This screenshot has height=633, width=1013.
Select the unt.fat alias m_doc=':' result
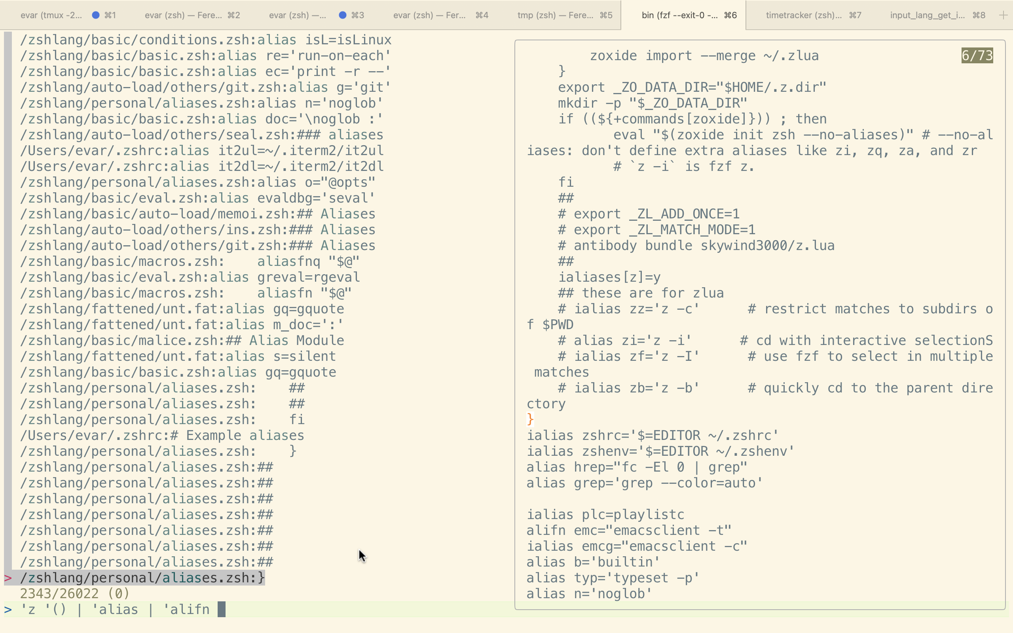pos(182,324)
